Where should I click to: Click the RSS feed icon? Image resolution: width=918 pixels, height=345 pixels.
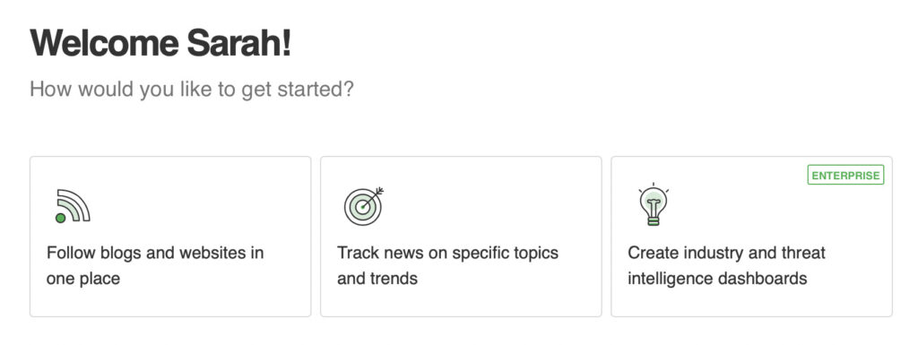point(73,206)
